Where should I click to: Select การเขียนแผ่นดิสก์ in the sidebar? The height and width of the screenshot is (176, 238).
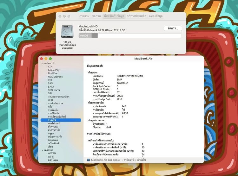pos(57,116)
